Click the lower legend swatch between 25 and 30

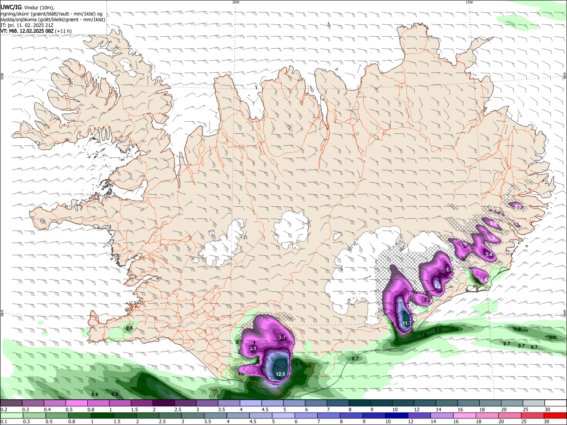coord(533,415)
